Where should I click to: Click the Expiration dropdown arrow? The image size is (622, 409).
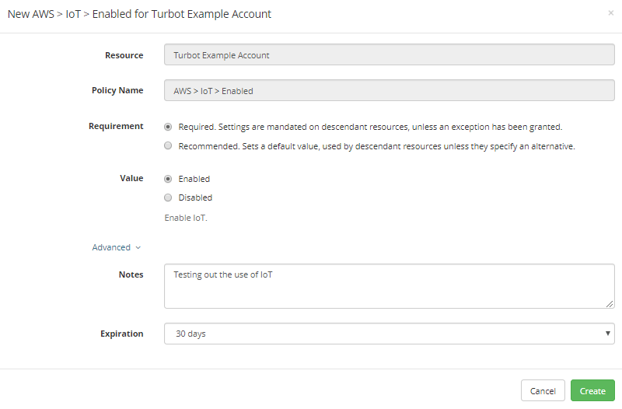click(607, 334)
